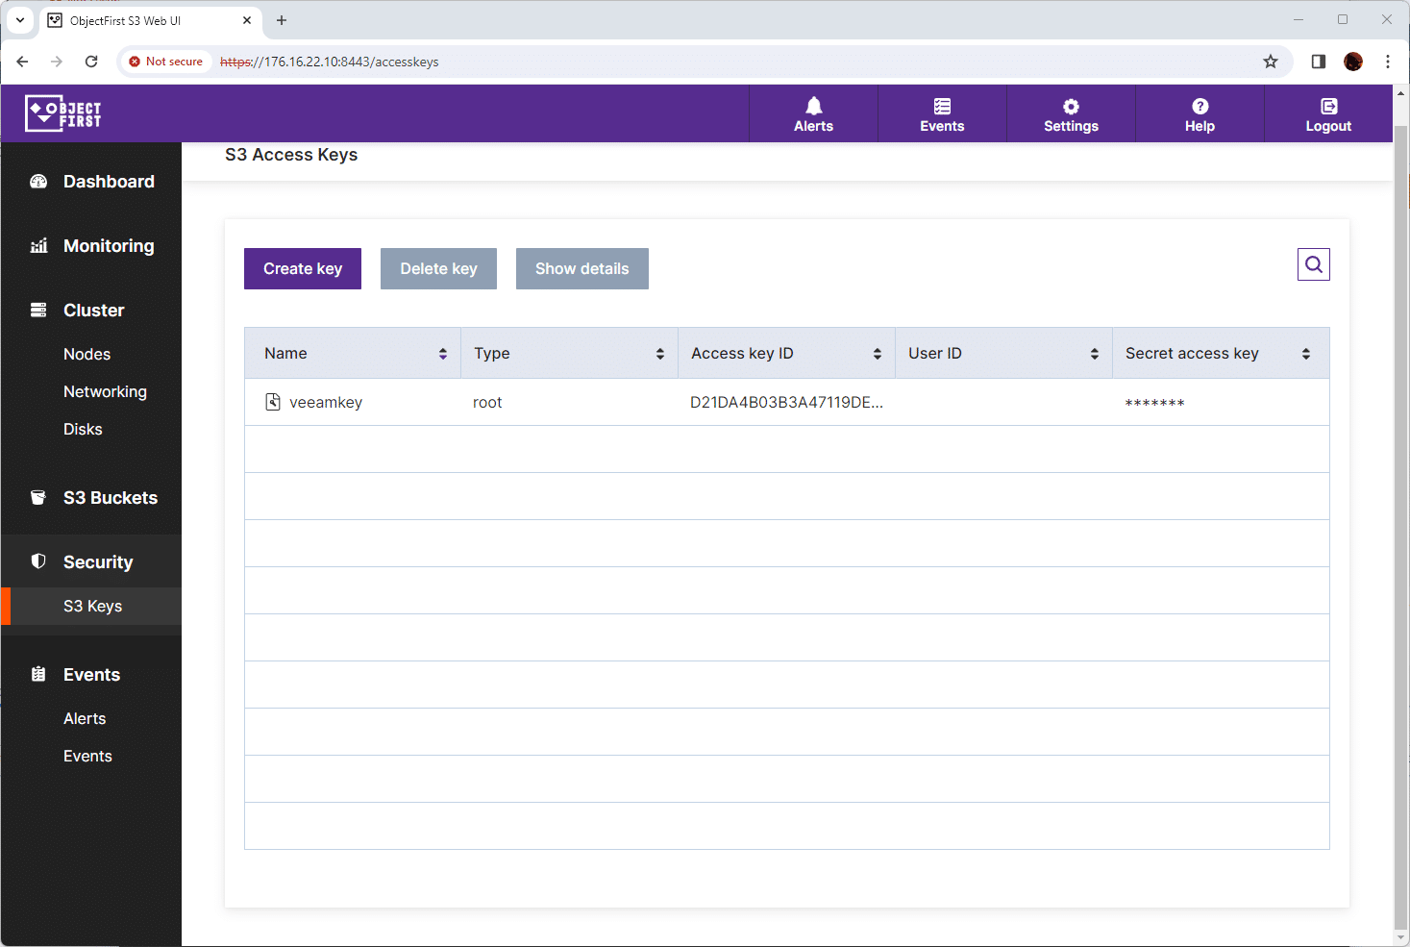Click the browser address bar URL
This screenshot has height=947, width=1410.
pos(329,62)
